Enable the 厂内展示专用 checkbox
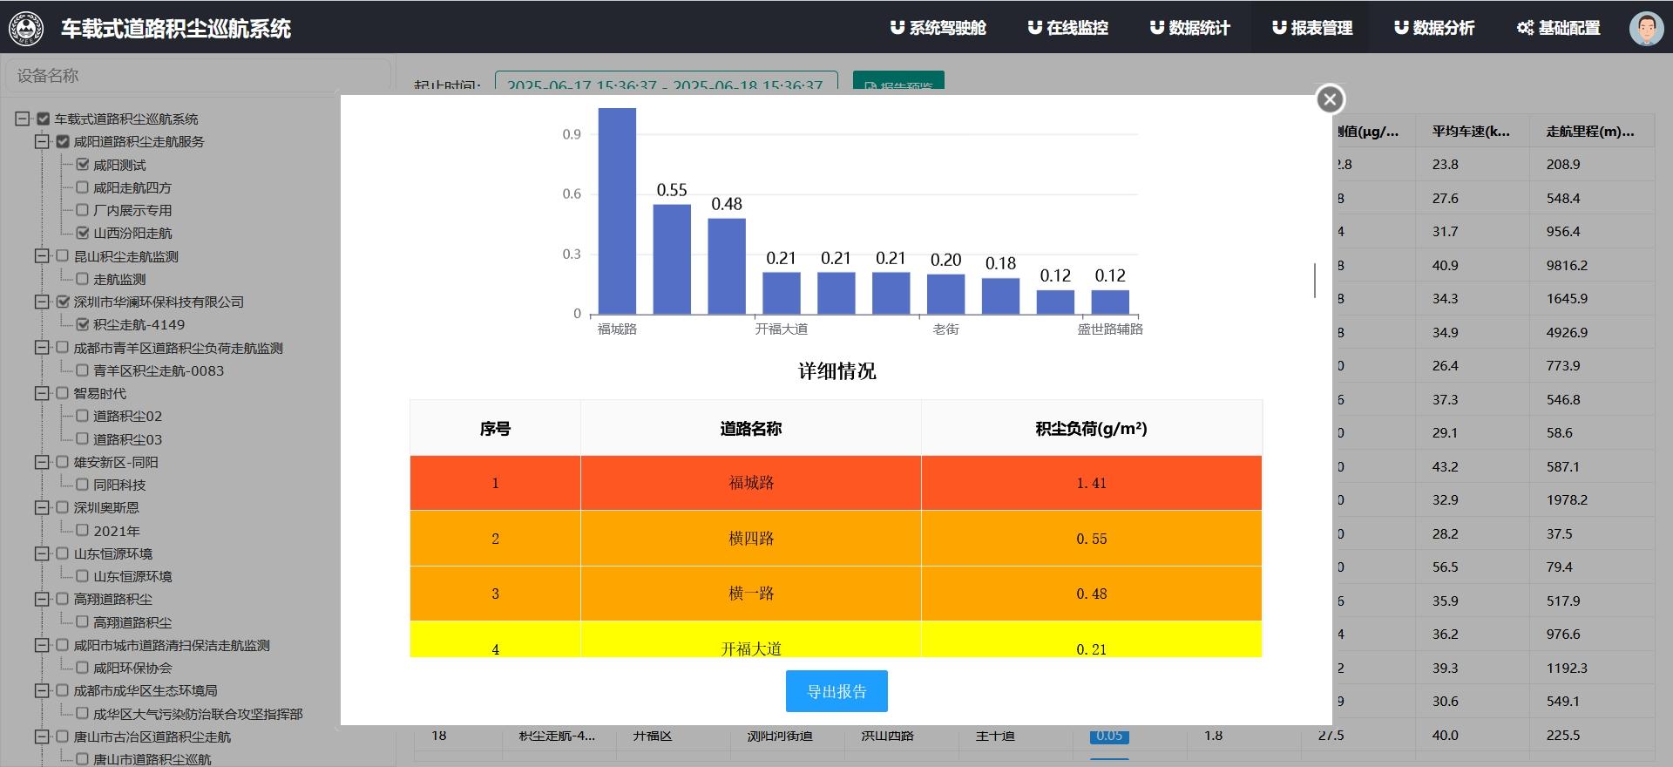Screen dimensions: 1673x767 [83, 210]
